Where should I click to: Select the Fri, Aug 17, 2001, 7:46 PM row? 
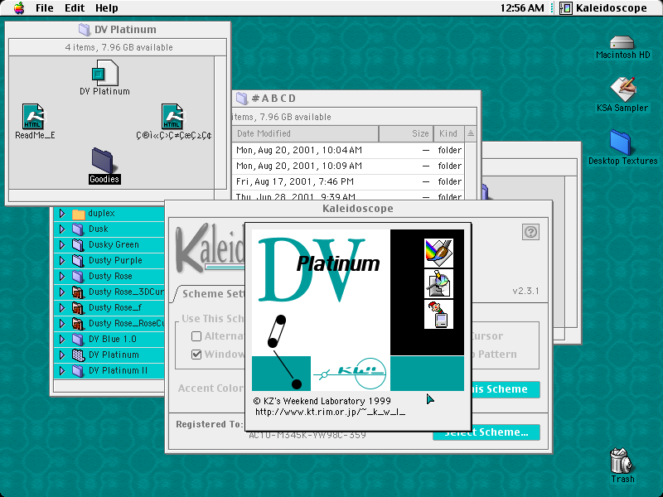point(348,181)
